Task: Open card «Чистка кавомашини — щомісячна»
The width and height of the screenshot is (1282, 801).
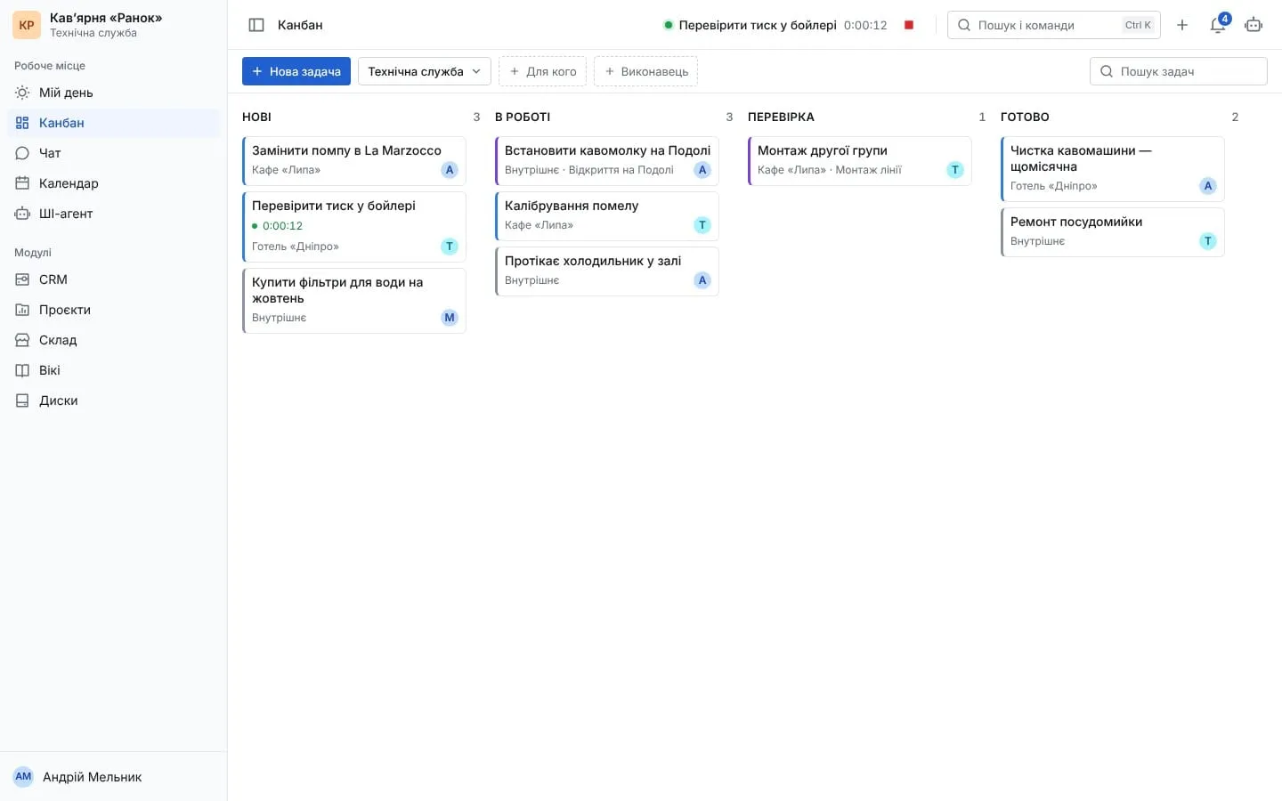Action: pyautogui.click(x=1113, y=169)
